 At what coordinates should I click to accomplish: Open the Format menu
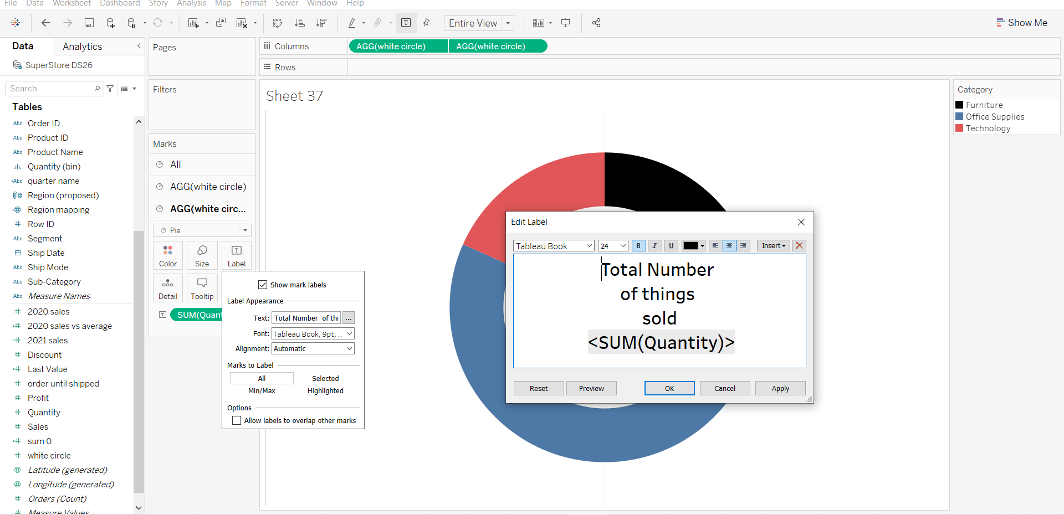(253, 3)
